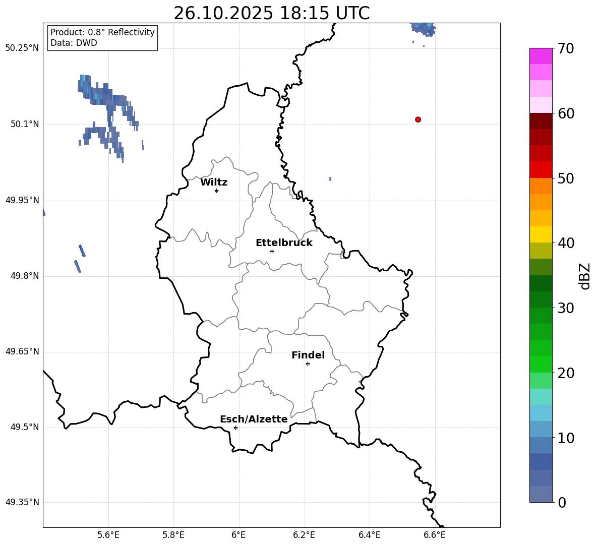
Task: Click the dark maroon colorbar segment below 60
Action: pyautogui.click(x=541, y=121)
